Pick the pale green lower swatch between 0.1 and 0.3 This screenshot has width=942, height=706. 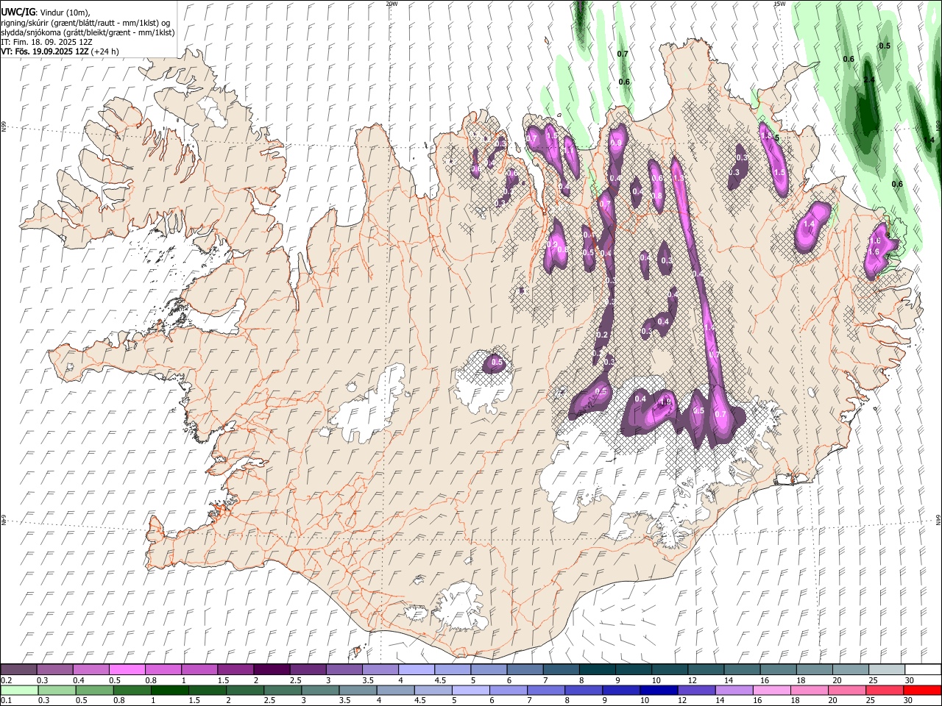[x=18, y=690]
